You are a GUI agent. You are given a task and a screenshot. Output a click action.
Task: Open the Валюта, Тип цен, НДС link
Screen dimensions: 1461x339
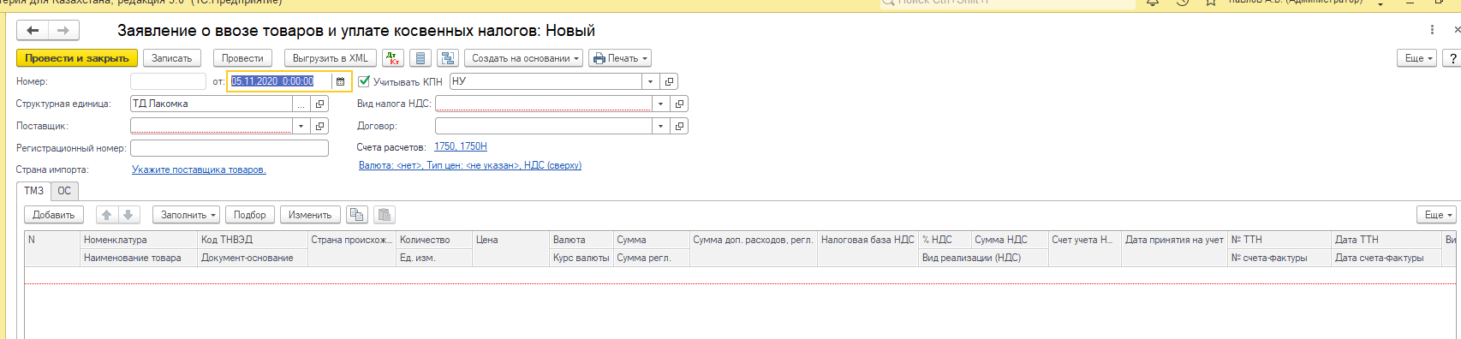pos(470,165)
